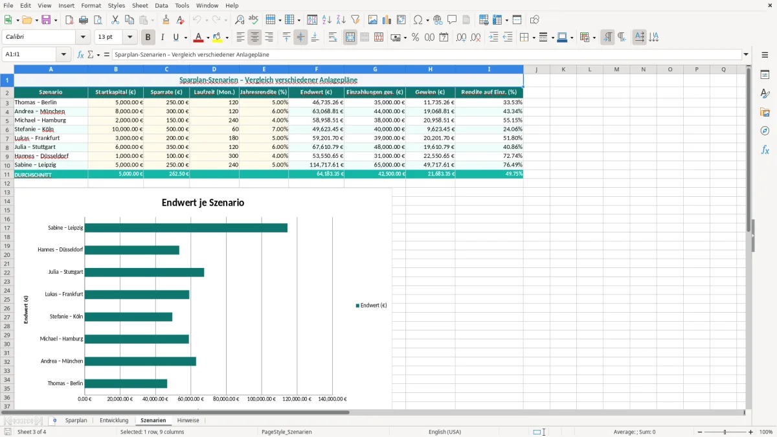Click the Save document icon
Viewport: 777px width, 437px height.
[x=46, y=20]
